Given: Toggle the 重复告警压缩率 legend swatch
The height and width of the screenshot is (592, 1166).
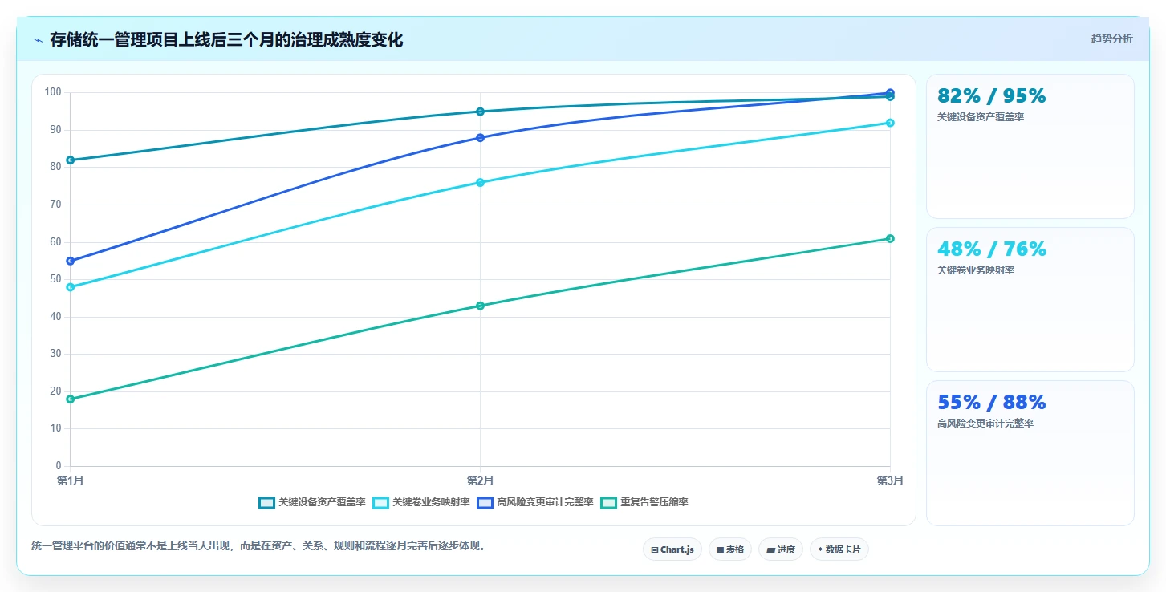Looking at the screenshot, I should 608,502.
